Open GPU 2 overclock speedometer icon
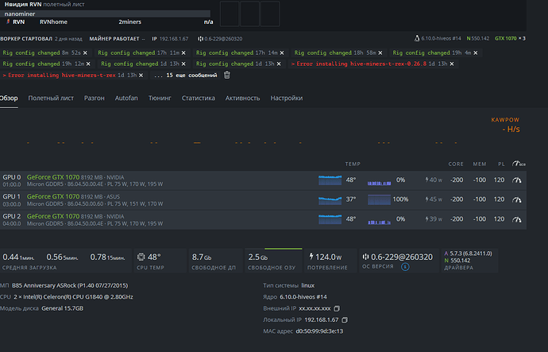Screen dimensions: 548x352 pyautogui.click(x=516, y=219)
